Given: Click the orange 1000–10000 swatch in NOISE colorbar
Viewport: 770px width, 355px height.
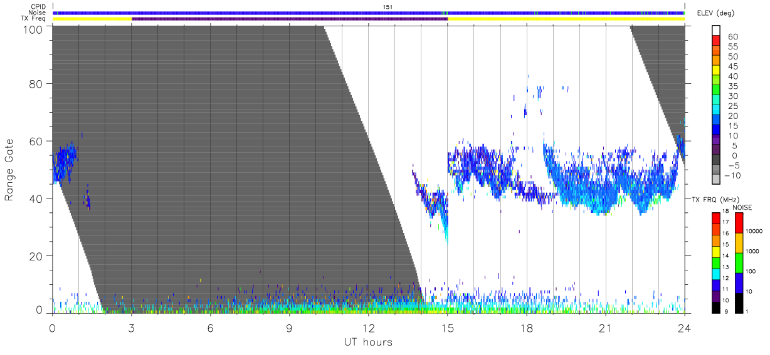Looking at the screenshot, I should click(x=739, y=242).
